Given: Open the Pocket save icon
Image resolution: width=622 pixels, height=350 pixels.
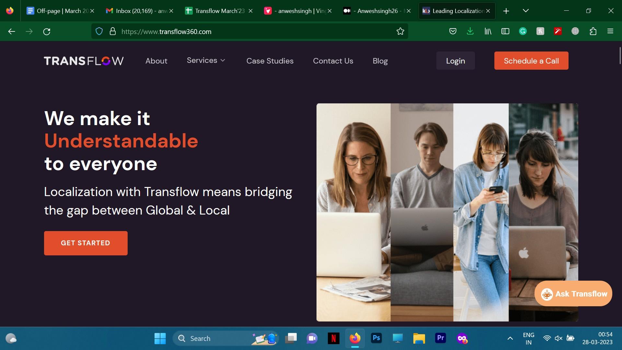Looking at the screenshot, I should pos(453,31).
